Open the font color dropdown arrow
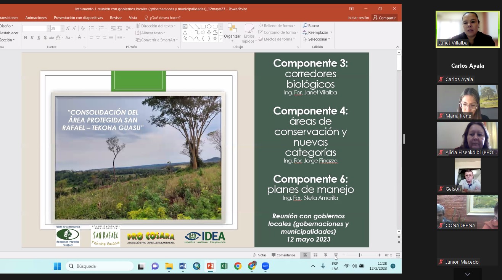Screen dimensions: 502x280 click(x=84, y=37)
